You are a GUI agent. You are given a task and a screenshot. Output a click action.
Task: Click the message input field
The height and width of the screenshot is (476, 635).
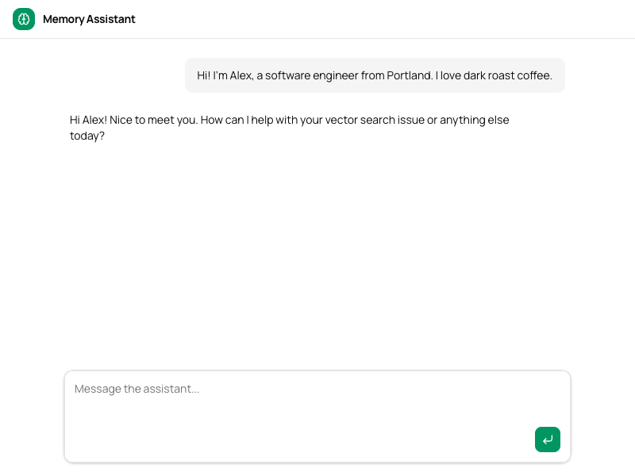tap(317, 405)
